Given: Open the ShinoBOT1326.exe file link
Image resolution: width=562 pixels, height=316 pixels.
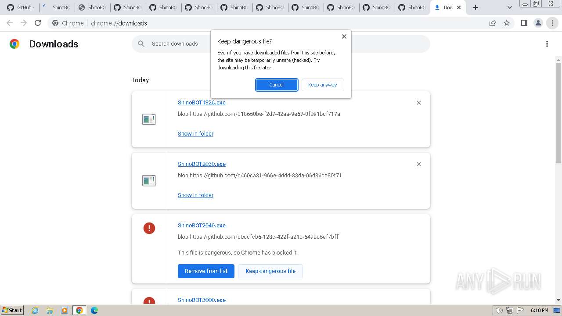Looking at the screenshot, I should tap(202, 103).
